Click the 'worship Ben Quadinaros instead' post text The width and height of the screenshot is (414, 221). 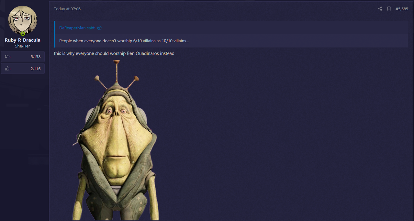(x=142, y=53)
